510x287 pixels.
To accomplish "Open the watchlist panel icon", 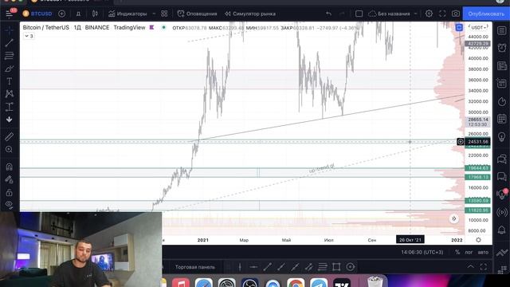I will 502,30.
